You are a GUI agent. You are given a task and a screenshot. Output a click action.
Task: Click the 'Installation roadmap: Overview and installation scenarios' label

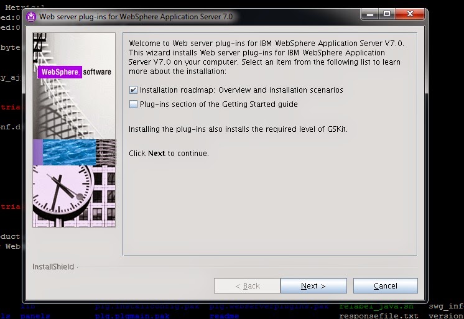point(241,90)
